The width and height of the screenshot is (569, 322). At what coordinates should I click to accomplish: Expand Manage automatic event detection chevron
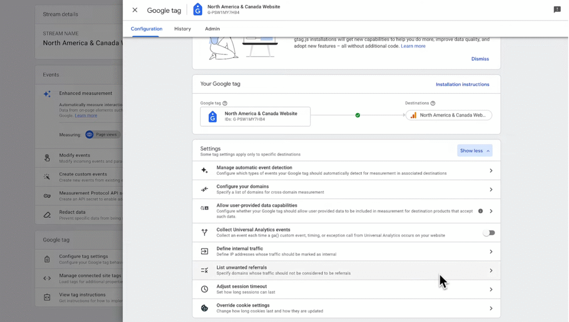491,170
